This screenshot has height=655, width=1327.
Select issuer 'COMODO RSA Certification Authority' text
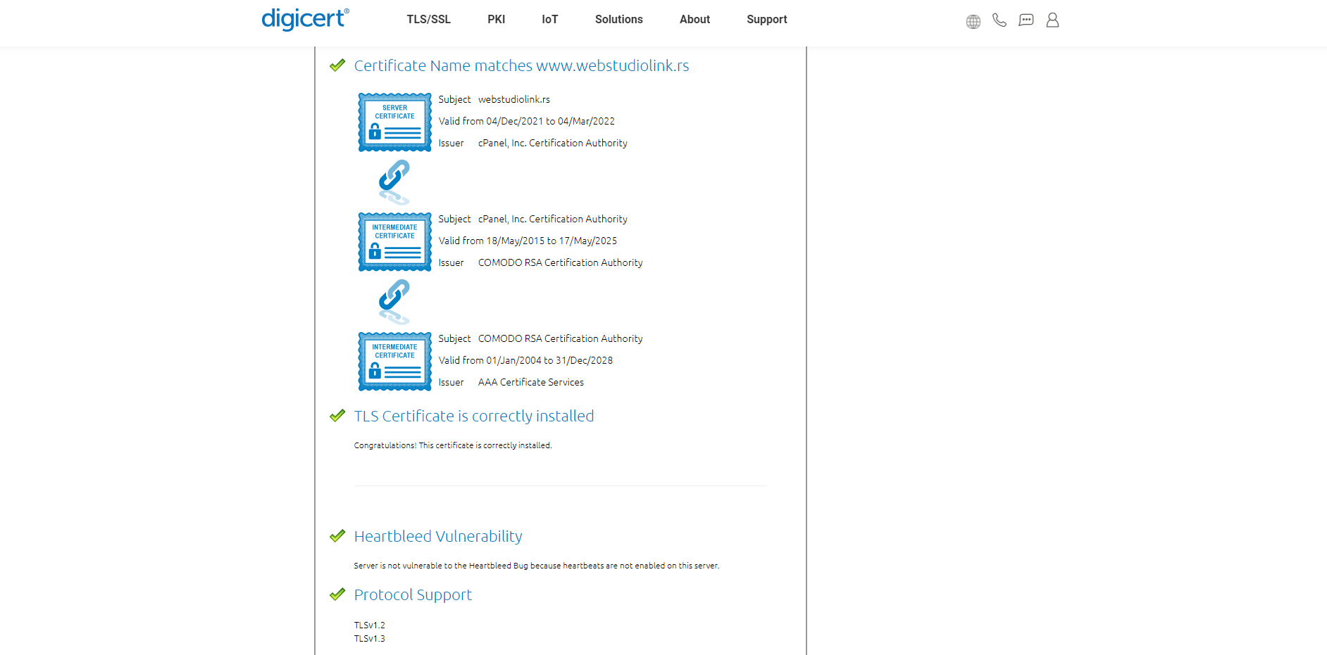(x=561, y=262)
